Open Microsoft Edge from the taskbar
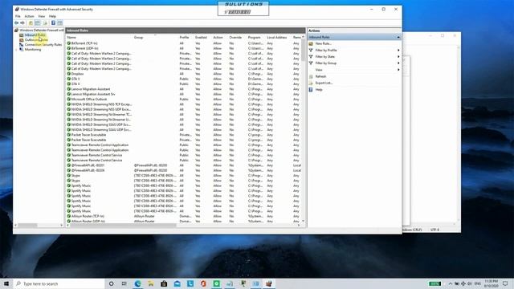 click(x=137, y=283)
